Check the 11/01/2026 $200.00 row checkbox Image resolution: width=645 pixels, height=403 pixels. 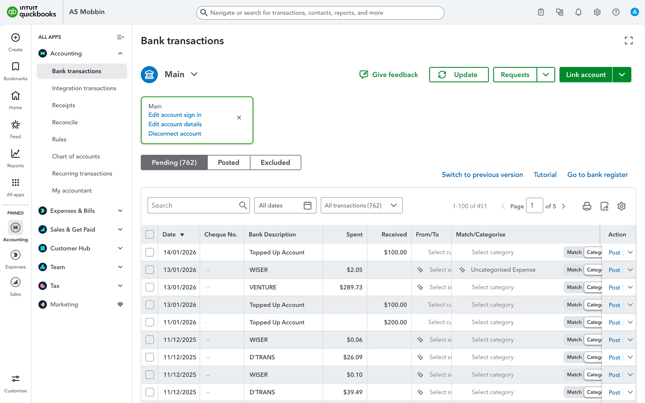[150, 322]
